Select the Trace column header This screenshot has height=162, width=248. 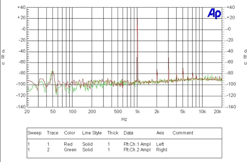pos(52,133)
